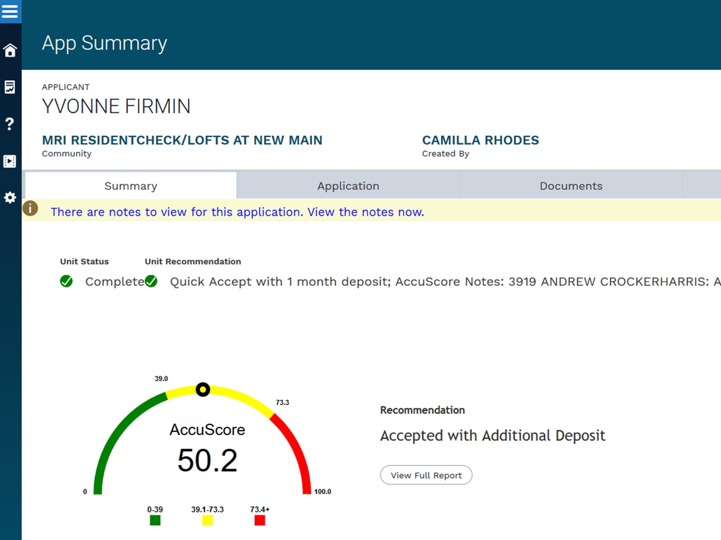Click the Help question mark icon
This screenshot has height=540, width=721.
tap(10, 124)
